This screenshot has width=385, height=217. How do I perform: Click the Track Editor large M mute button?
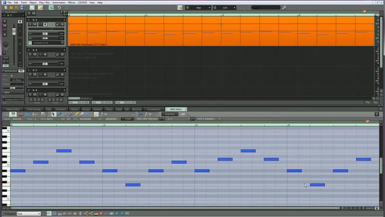(x=5, y=25)
